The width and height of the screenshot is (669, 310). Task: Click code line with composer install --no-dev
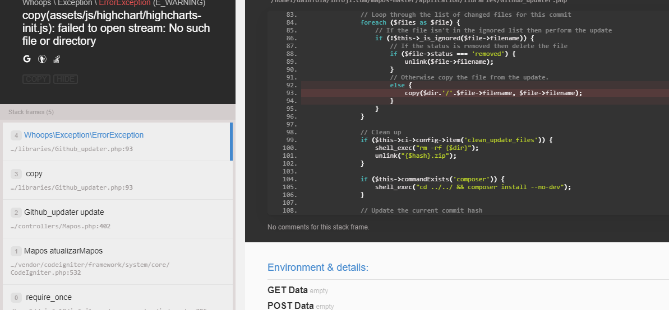(x=473, y=187)
